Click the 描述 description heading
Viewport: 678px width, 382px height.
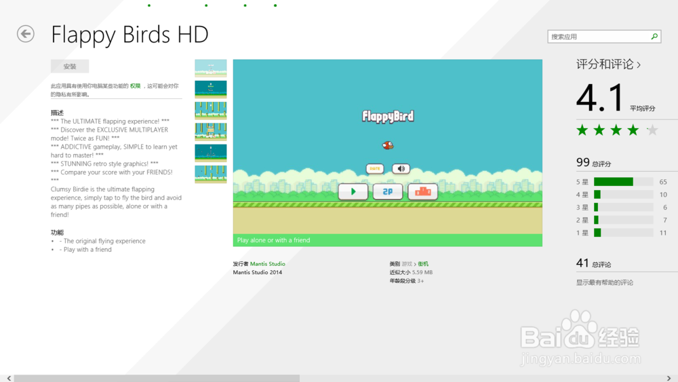point(57,113)
